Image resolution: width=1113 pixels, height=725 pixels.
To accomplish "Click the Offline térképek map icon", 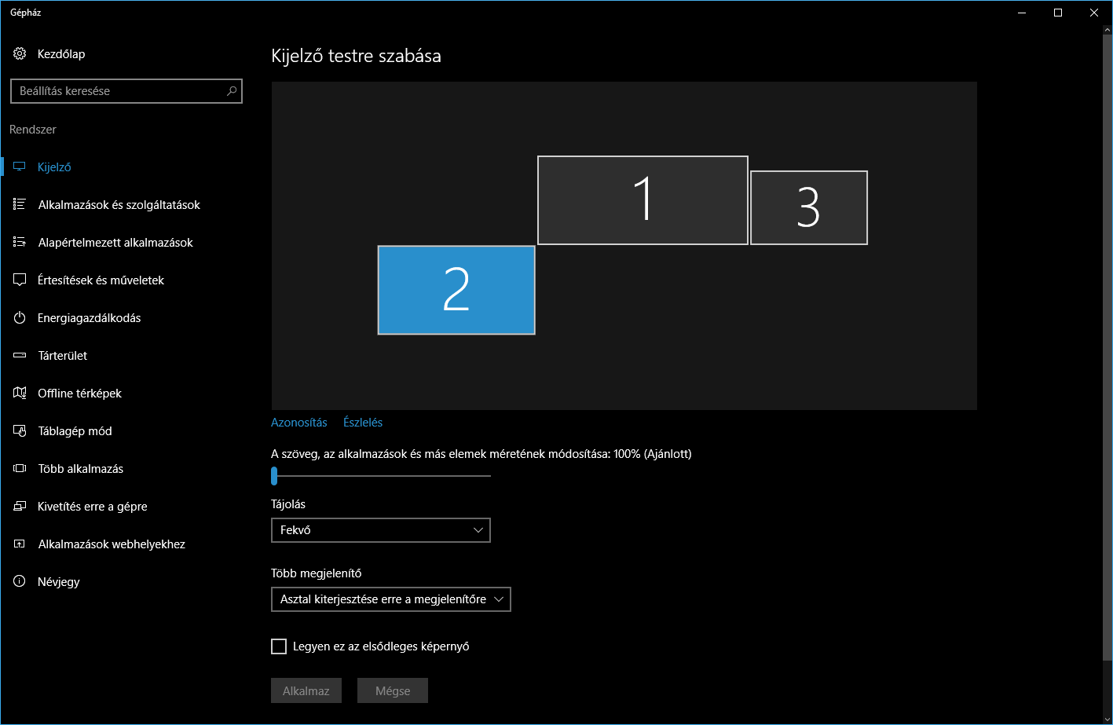I will pos(20,394).
